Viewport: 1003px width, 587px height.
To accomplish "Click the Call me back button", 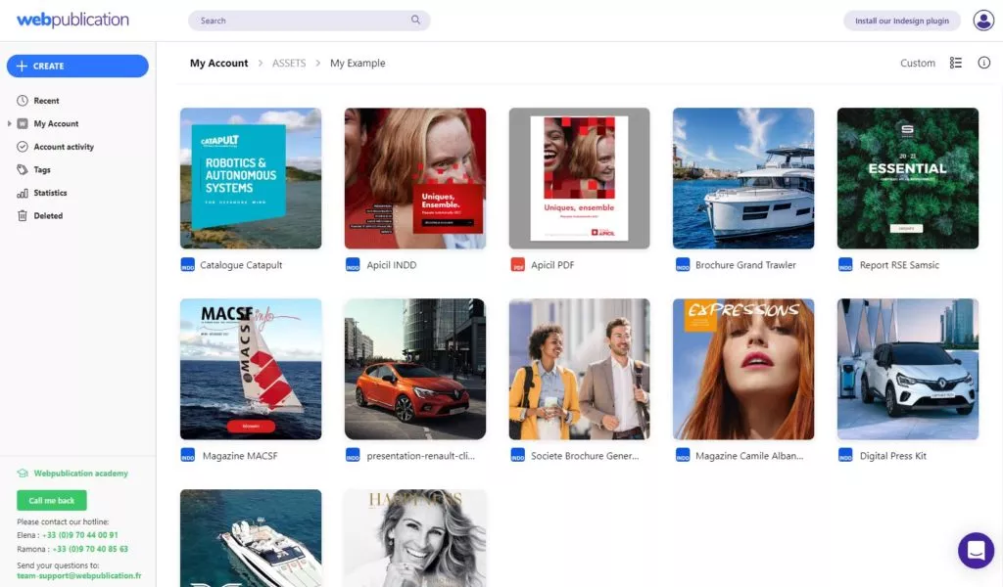I will pos(52,500).
